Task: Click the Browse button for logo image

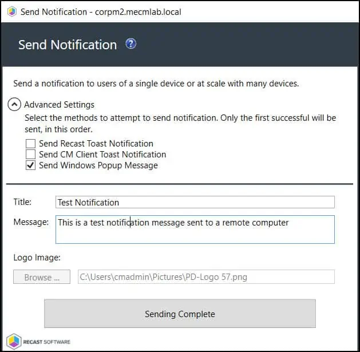Action: coord(42,277)
